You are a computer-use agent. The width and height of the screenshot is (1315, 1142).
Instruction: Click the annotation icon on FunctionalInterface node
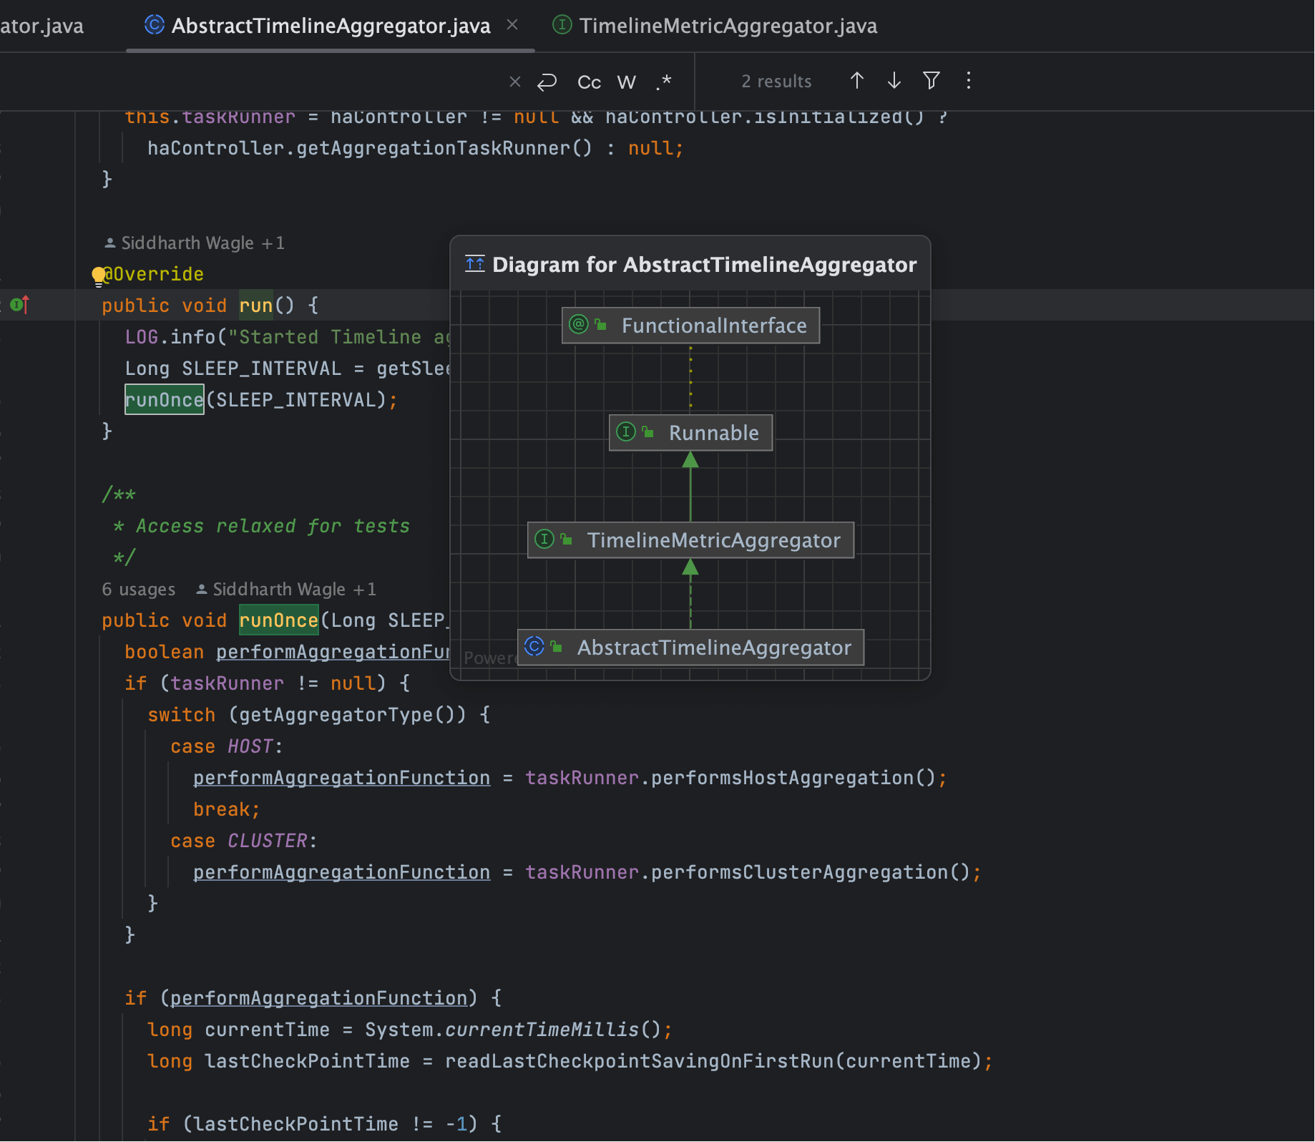[x=578, y=325]
